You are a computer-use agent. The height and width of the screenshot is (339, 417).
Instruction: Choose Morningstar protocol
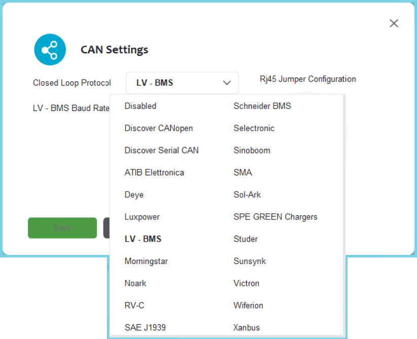click(146, 261)
